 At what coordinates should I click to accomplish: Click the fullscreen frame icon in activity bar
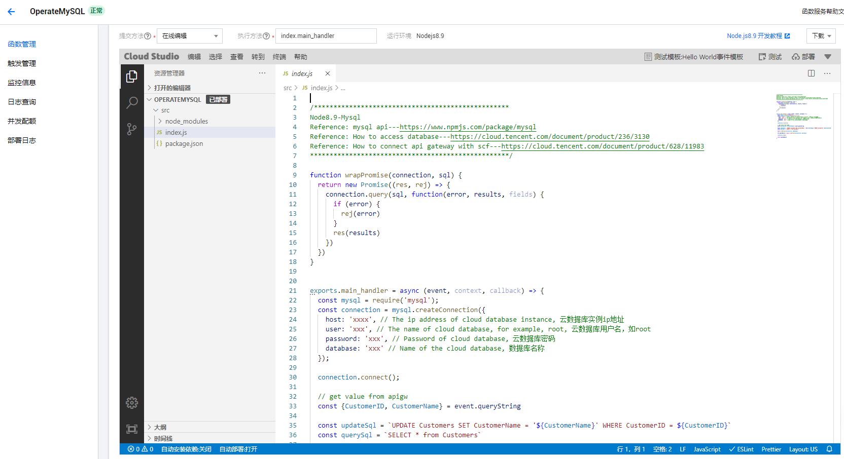(132, 429)
